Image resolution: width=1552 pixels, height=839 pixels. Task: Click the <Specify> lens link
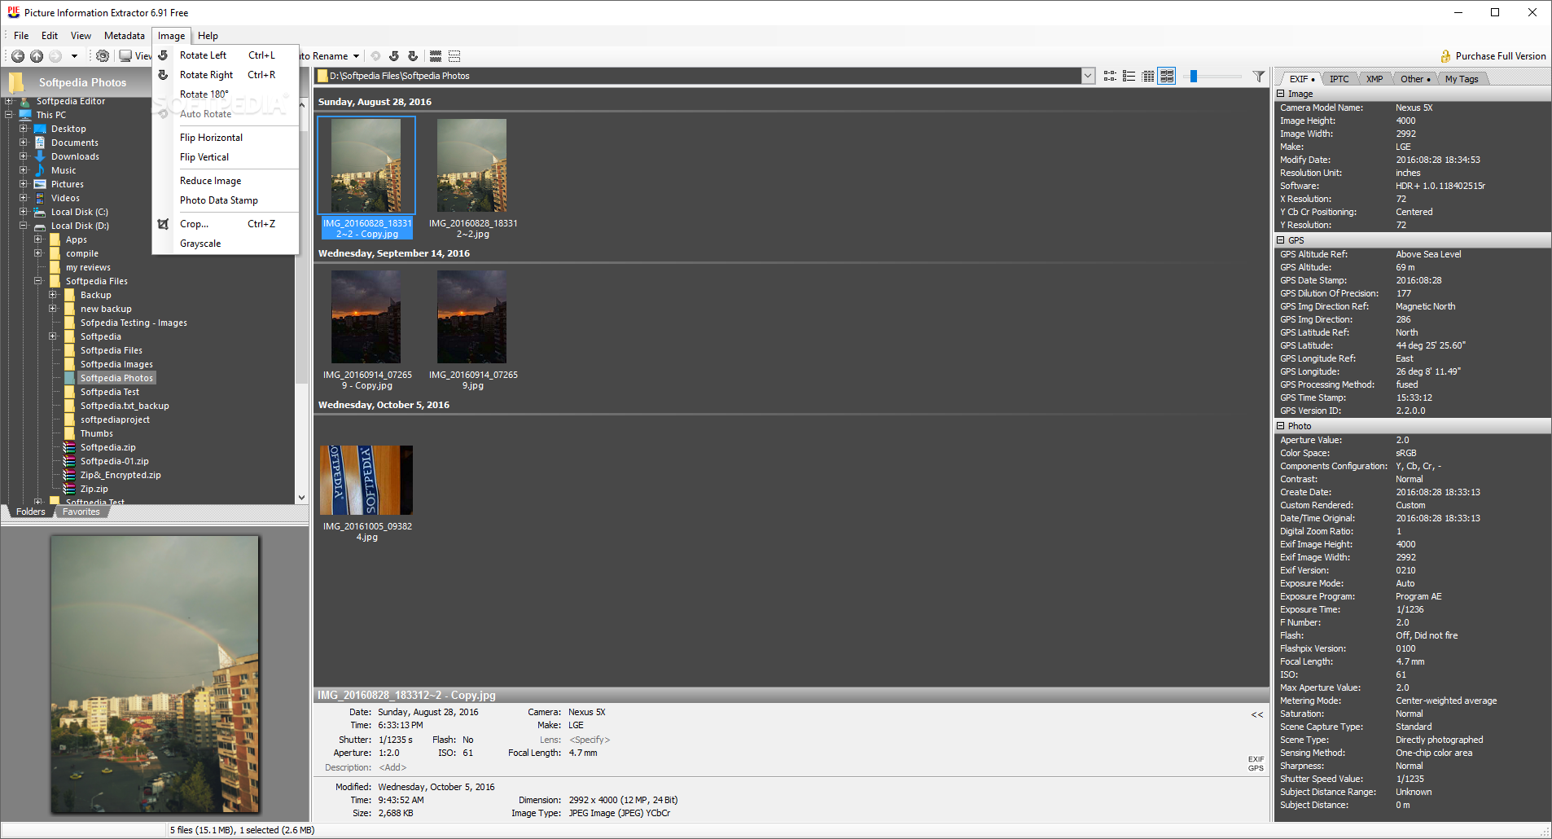590,740
